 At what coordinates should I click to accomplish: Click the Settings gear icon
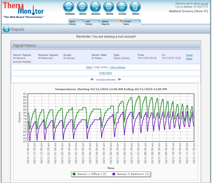pyautogui.click(x=109, y=7)
